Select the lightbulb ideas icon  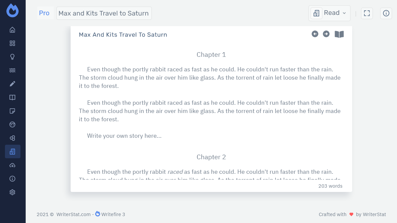[13, 57]
